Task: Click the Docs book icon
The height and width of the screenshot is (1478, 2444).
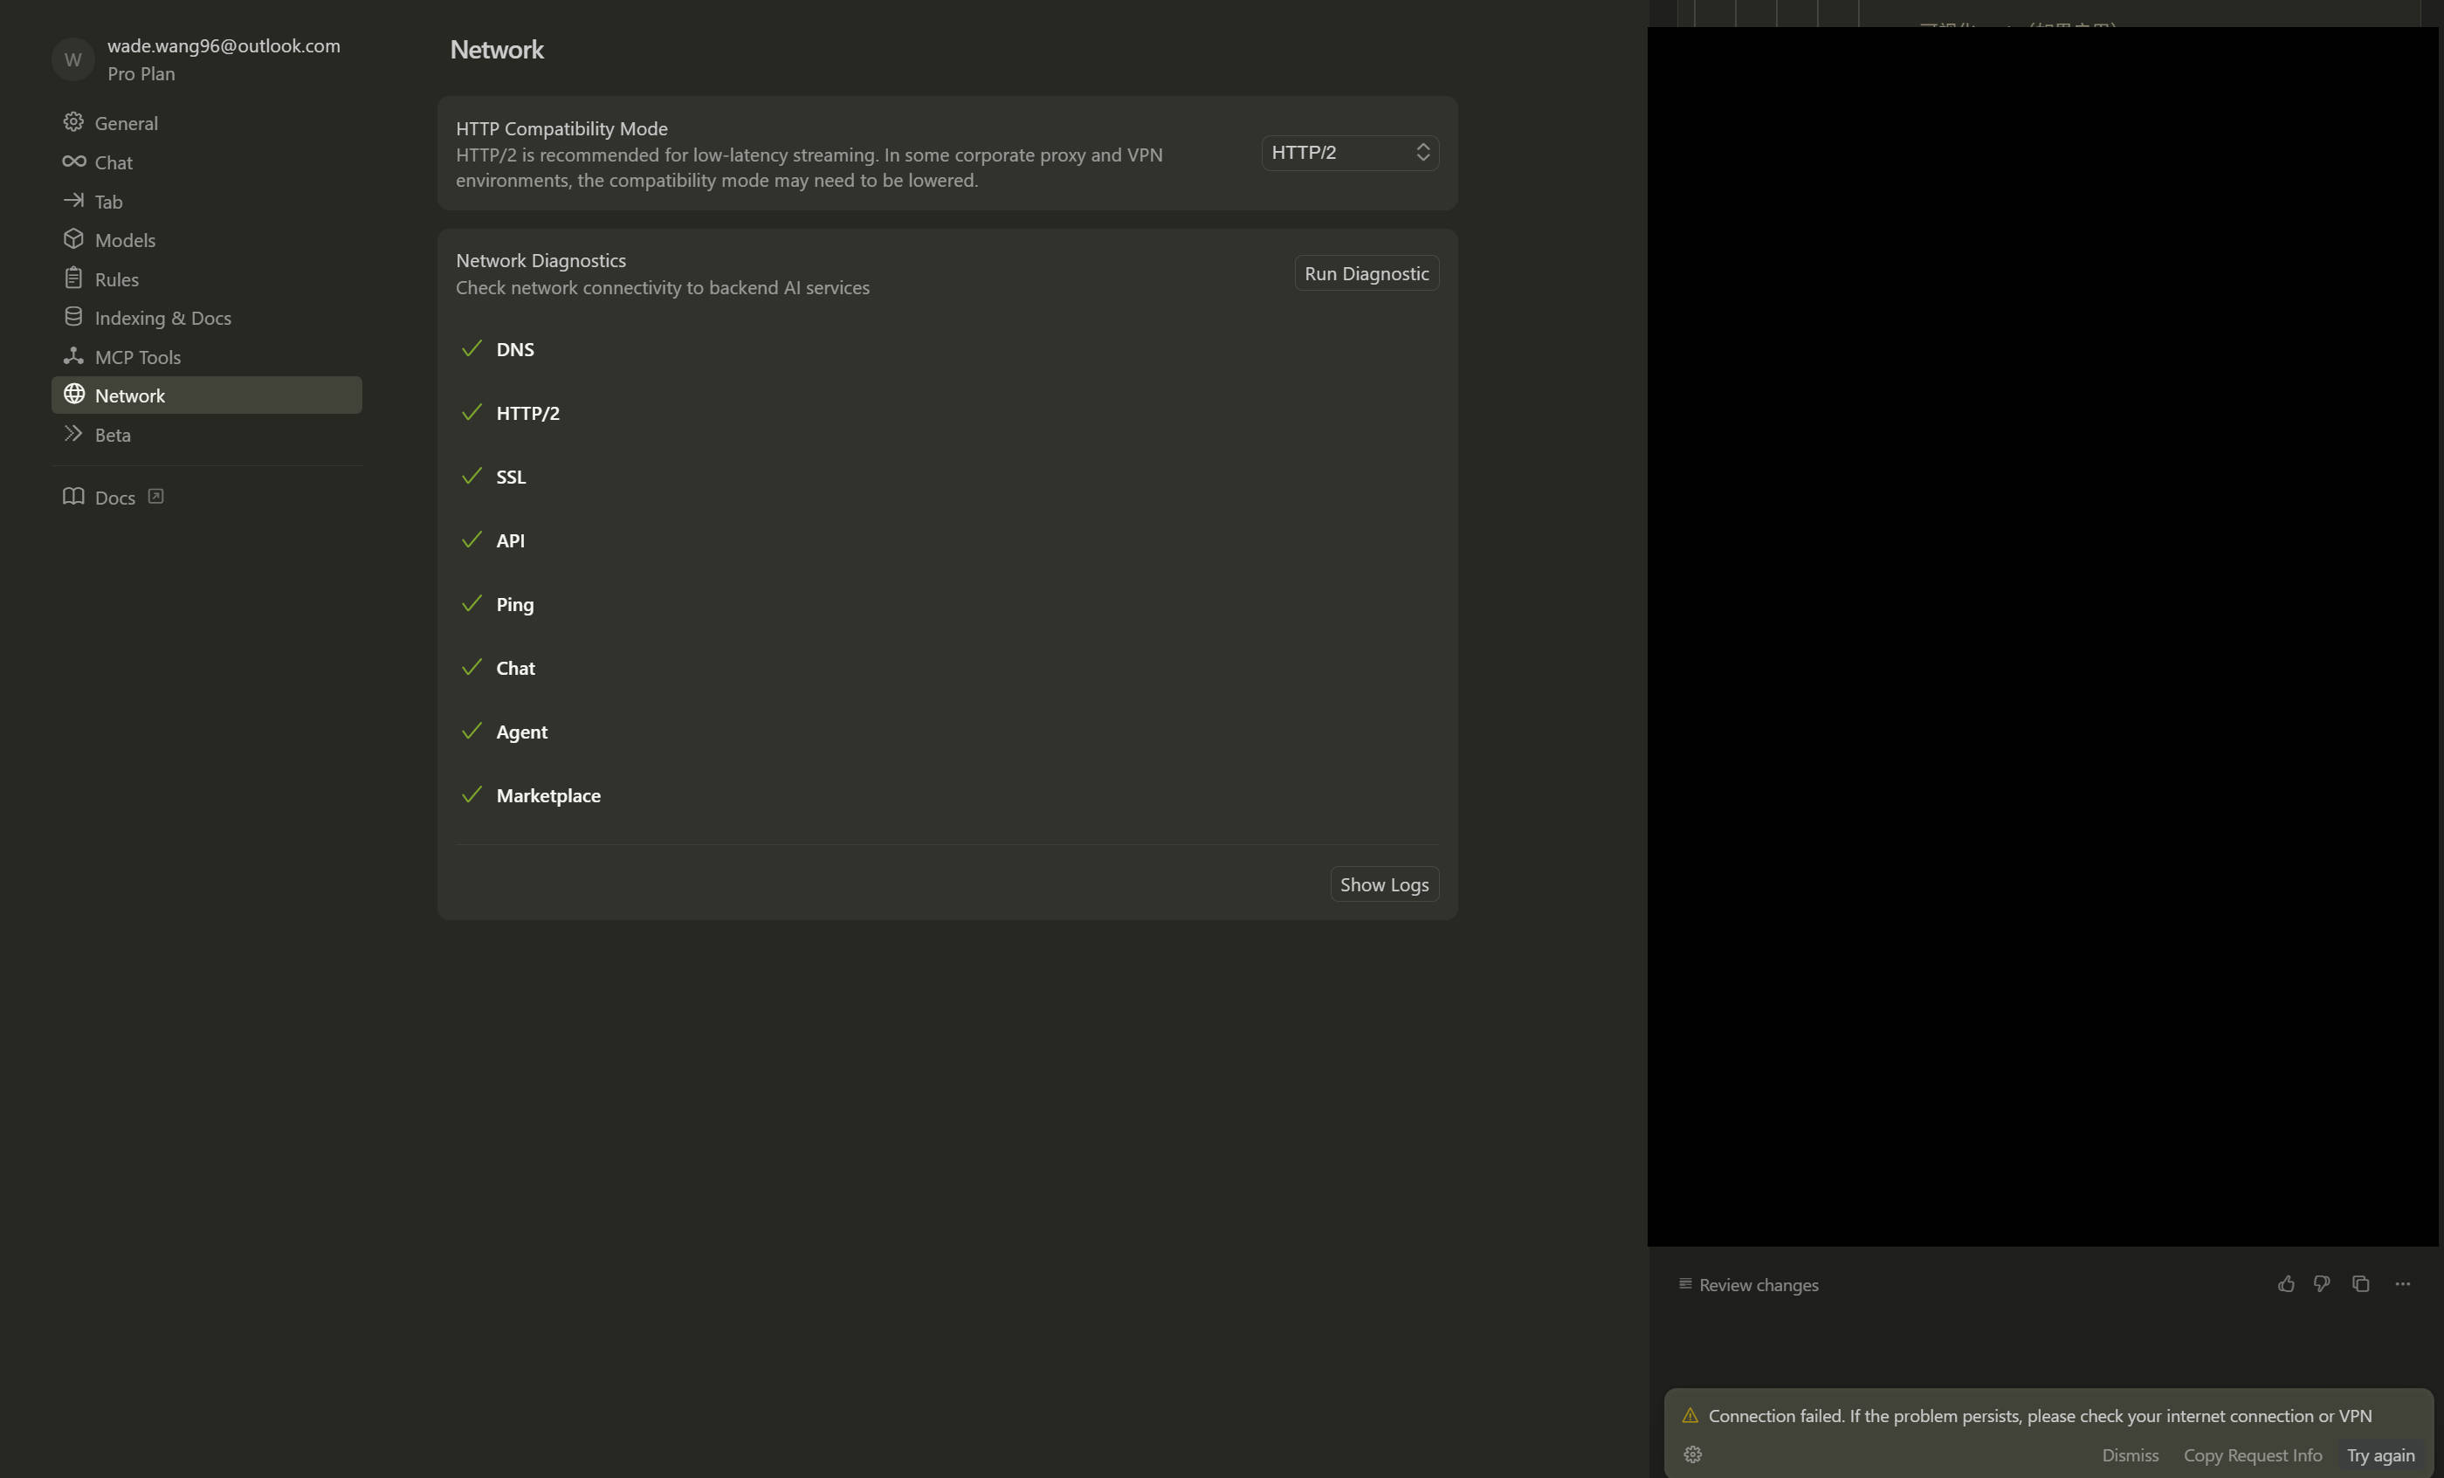Action: [x=73, y=496]
